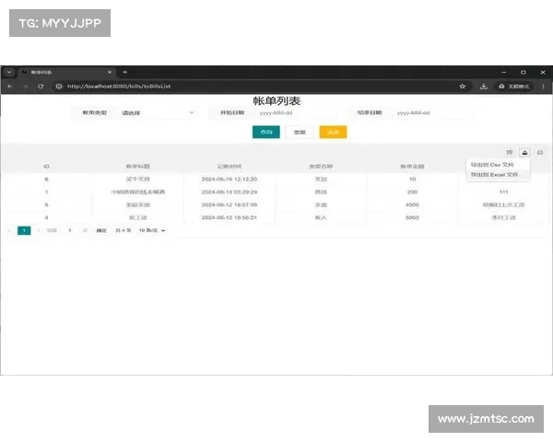The height and width of the screenshot is (442, 553).
Task: Click the 账单金额 column header
Action: pyautogui.click(x=412, y=167)
